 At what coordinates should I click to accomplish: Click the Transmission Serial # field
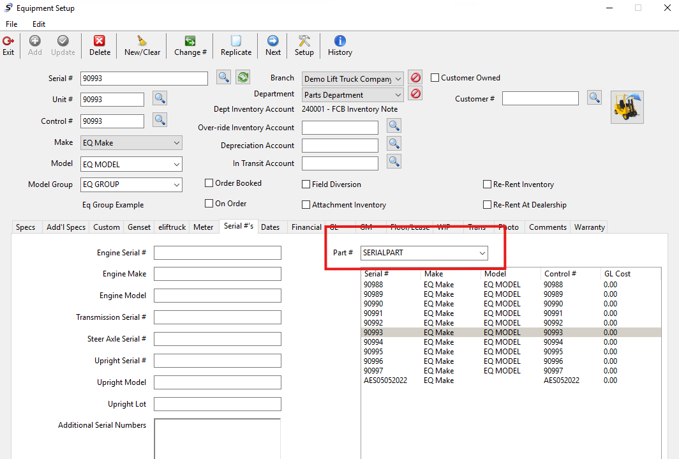(218, 317)
